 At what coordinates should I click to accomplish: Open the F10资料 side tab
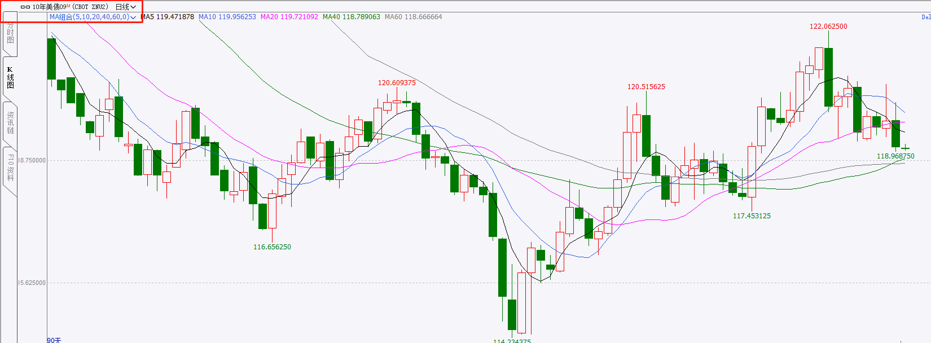(x=10, y=168)
